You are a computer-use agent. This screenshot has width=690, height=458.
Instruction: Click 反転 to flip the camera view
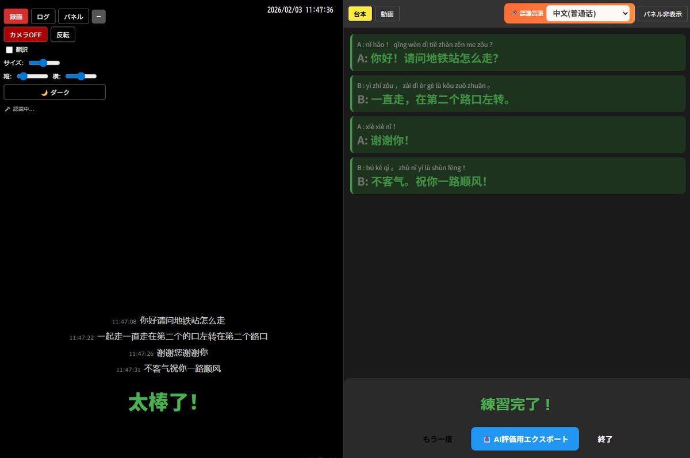tap(63, 34)
